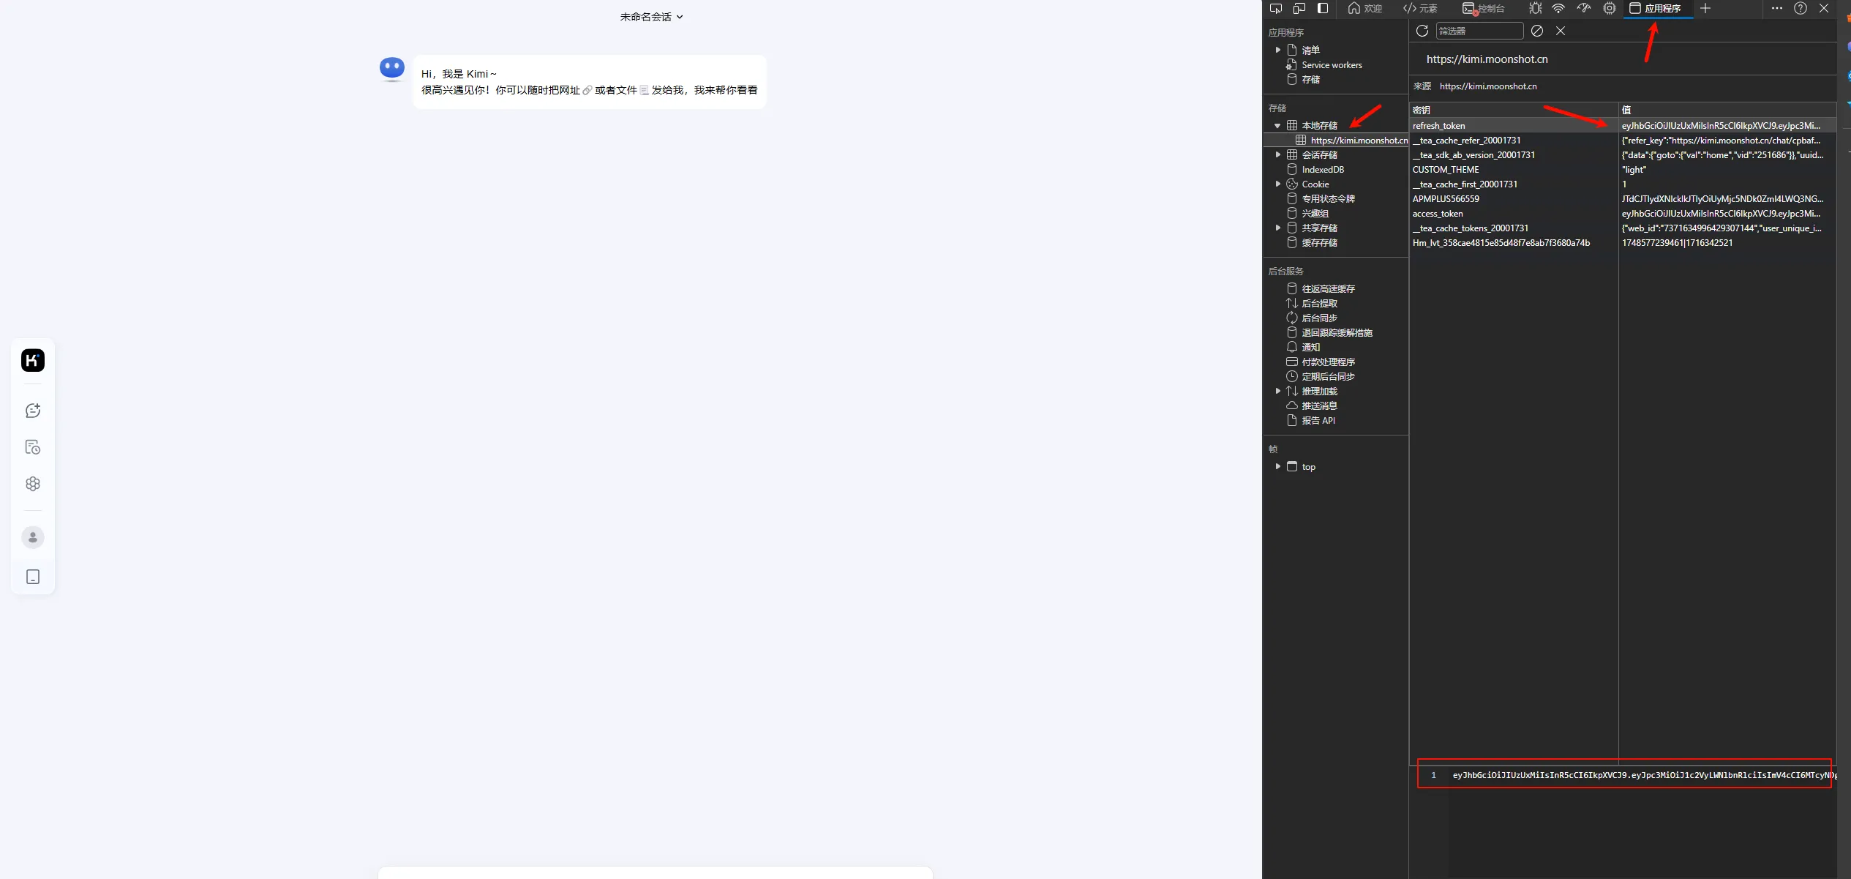Image resolution: width=1851 pixels, height=879 pixels.
Task: Switch to the 元素 tab
Action: [x=1421, y=9]
